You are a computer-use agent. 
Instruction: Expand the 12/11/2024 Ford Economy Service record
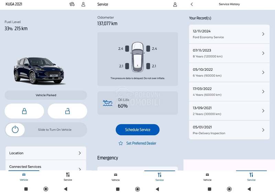tap(229, 34)
